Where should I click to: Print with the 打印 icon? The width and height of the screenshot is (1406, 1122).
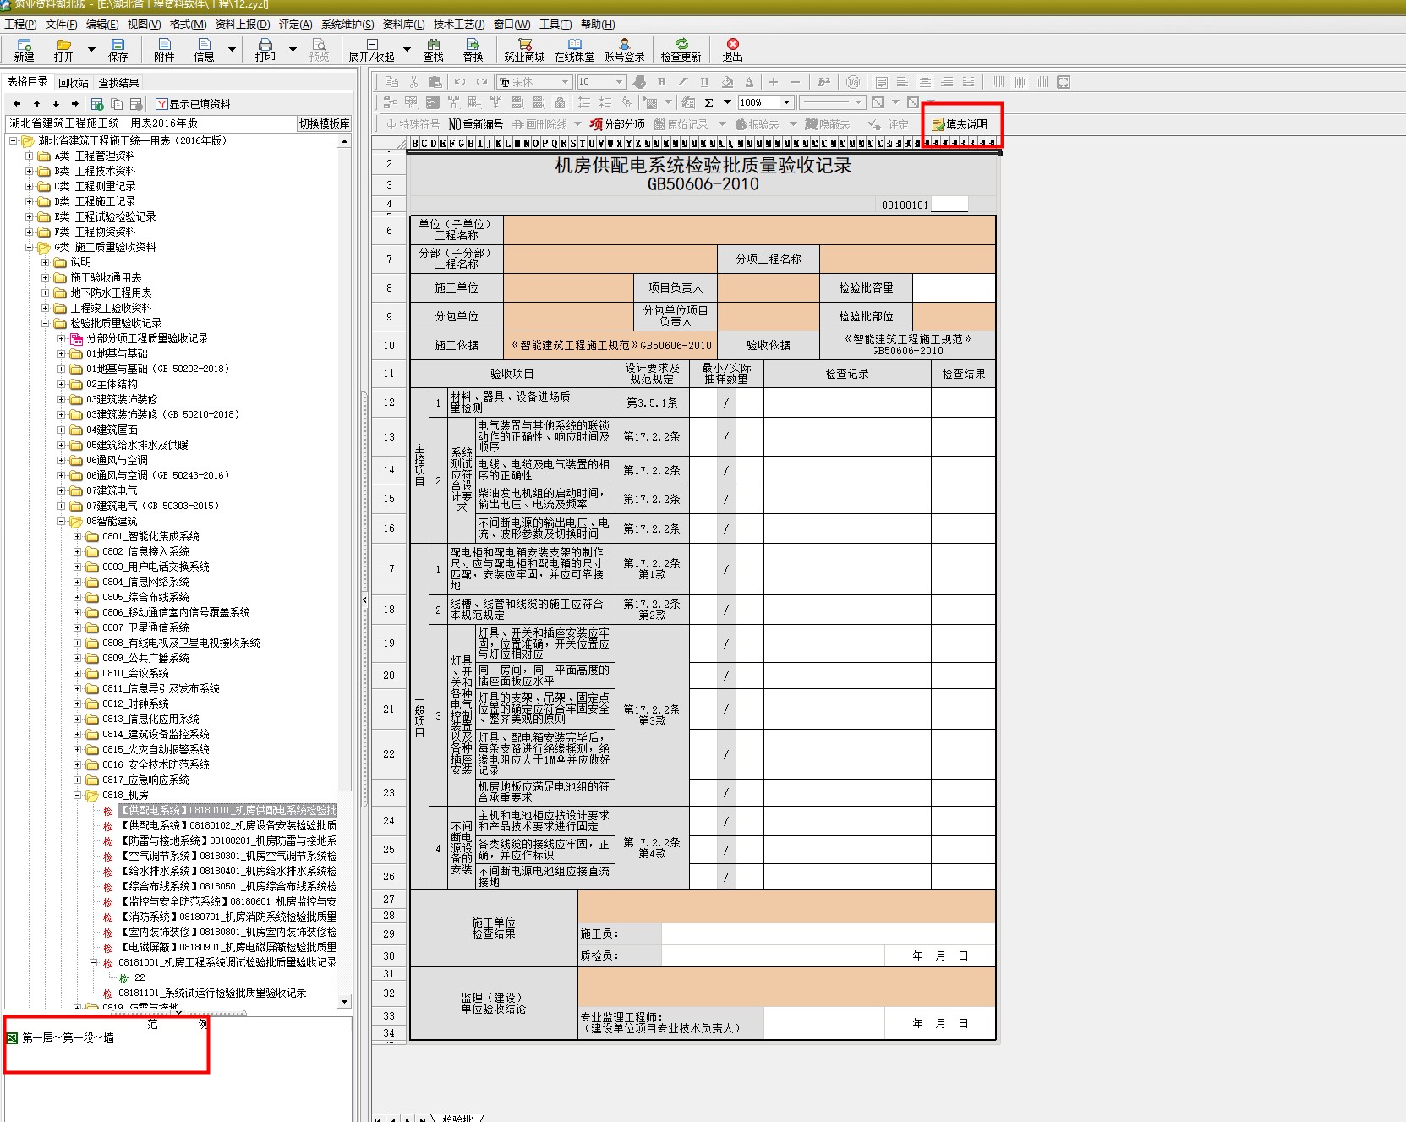[x=265, y=50]
